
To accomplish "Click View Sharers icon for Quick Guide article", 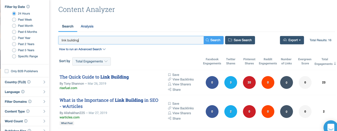I will [169, 84].
